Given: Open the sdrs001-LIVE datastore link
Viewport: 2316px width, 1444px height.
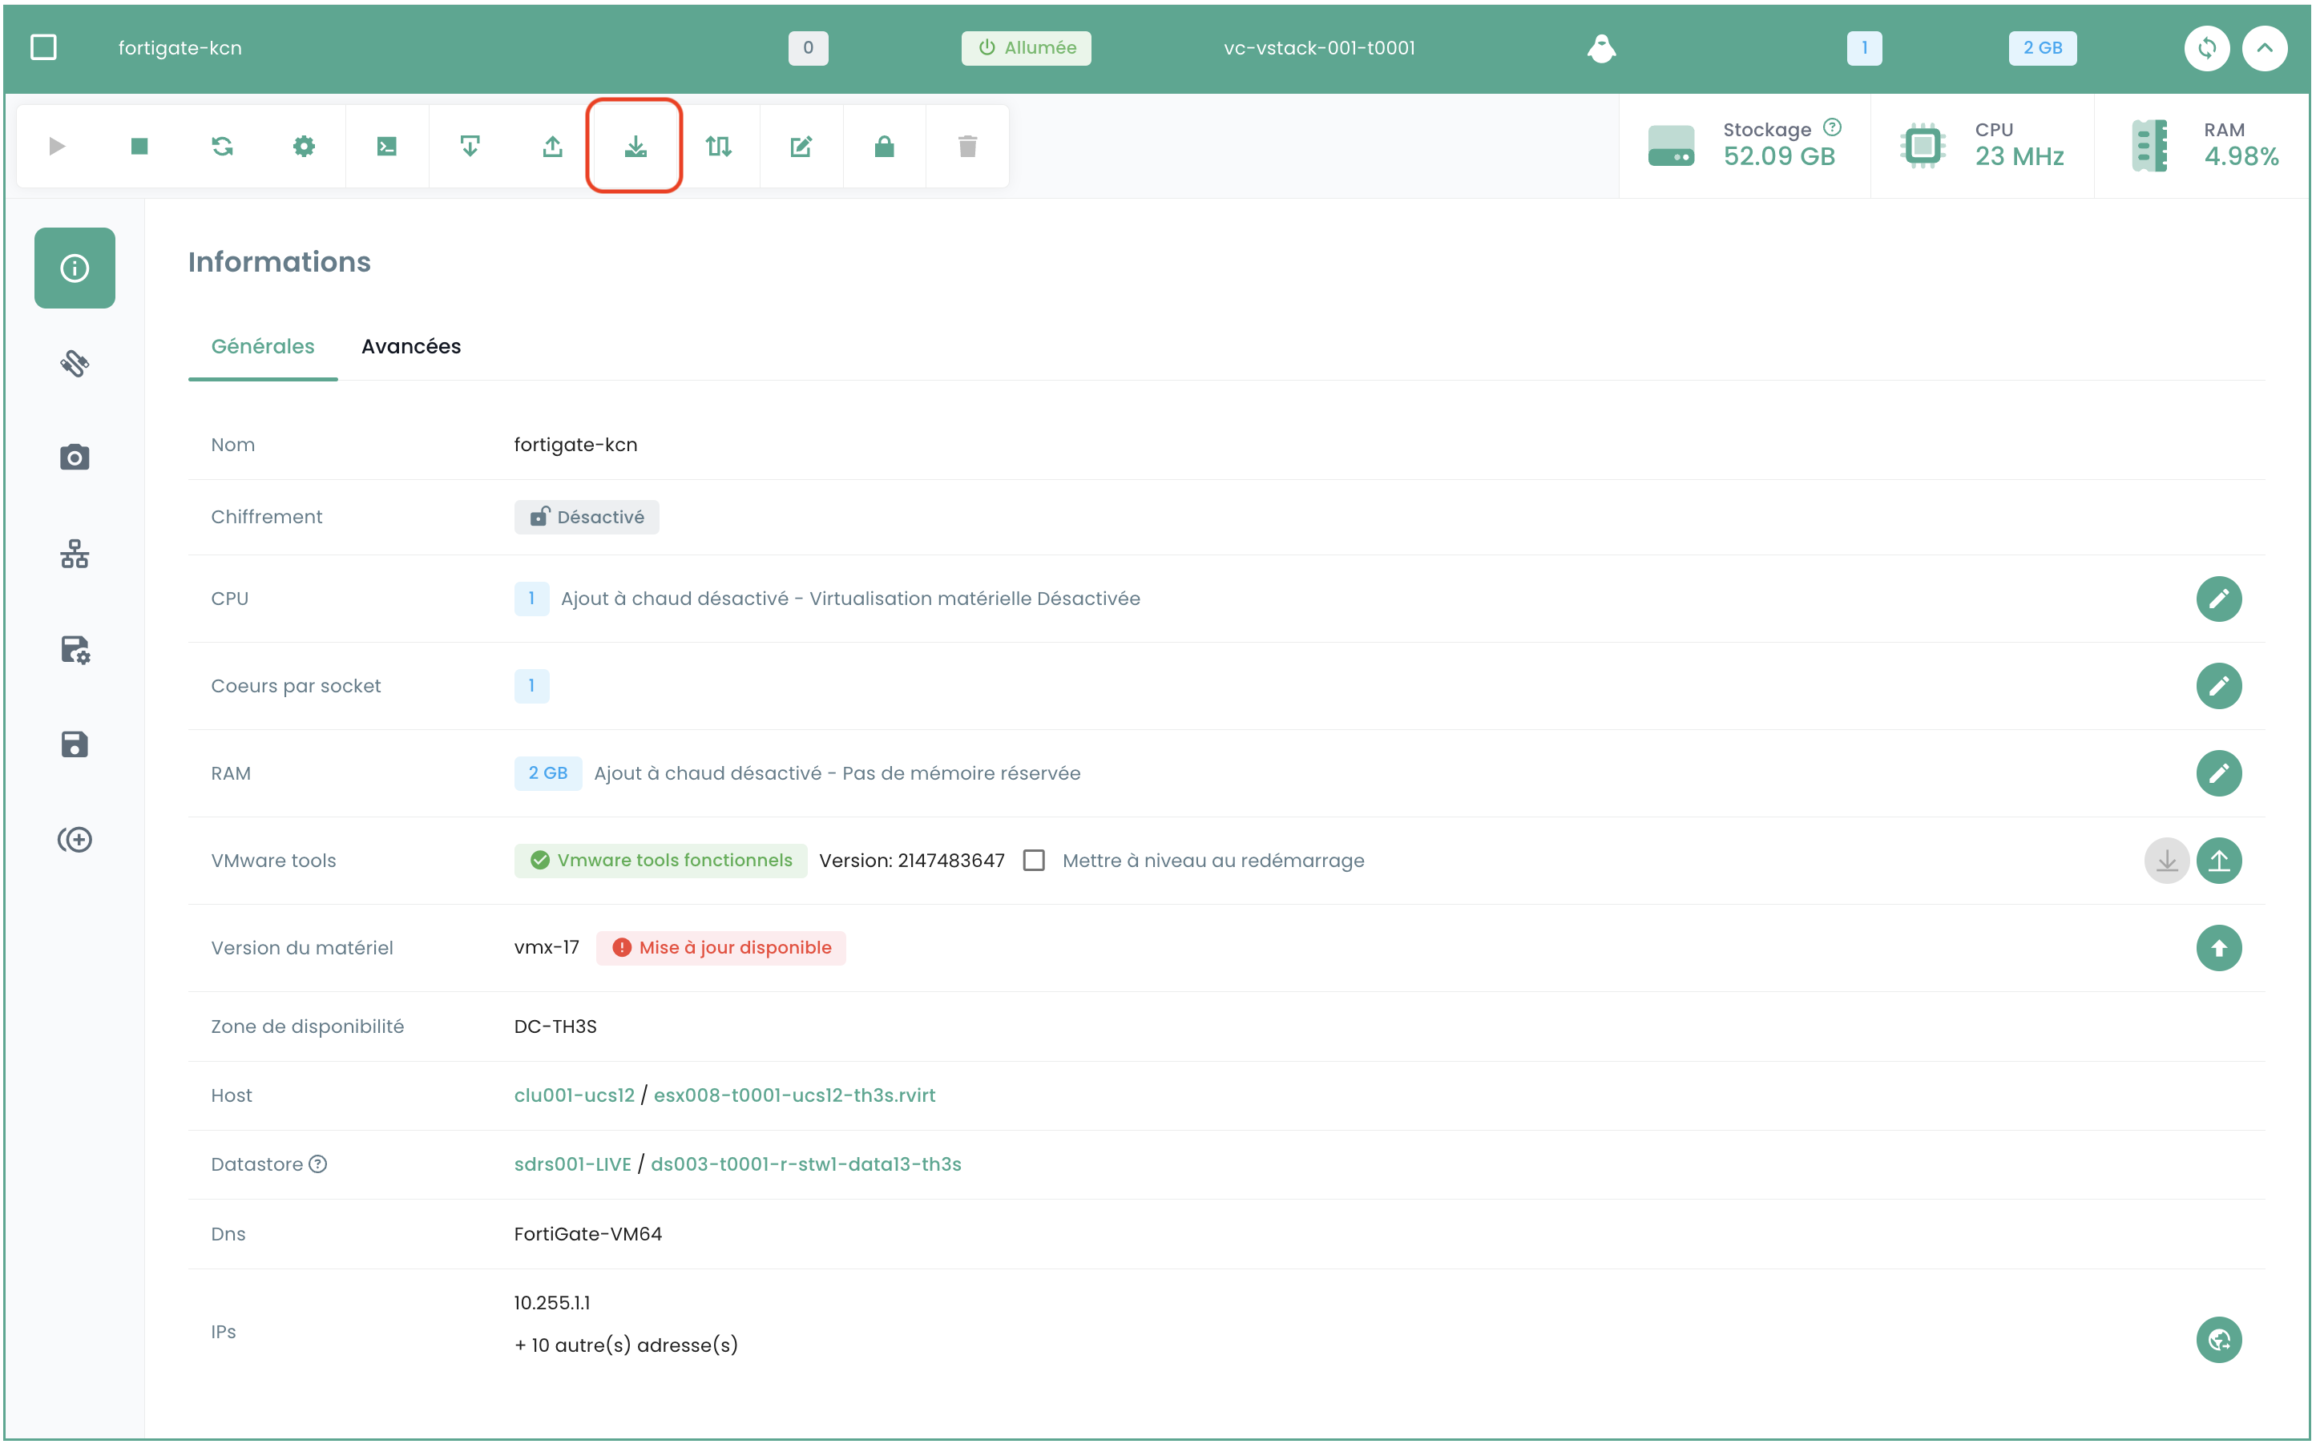Looking at the screenshot, I should (572, 1164).
